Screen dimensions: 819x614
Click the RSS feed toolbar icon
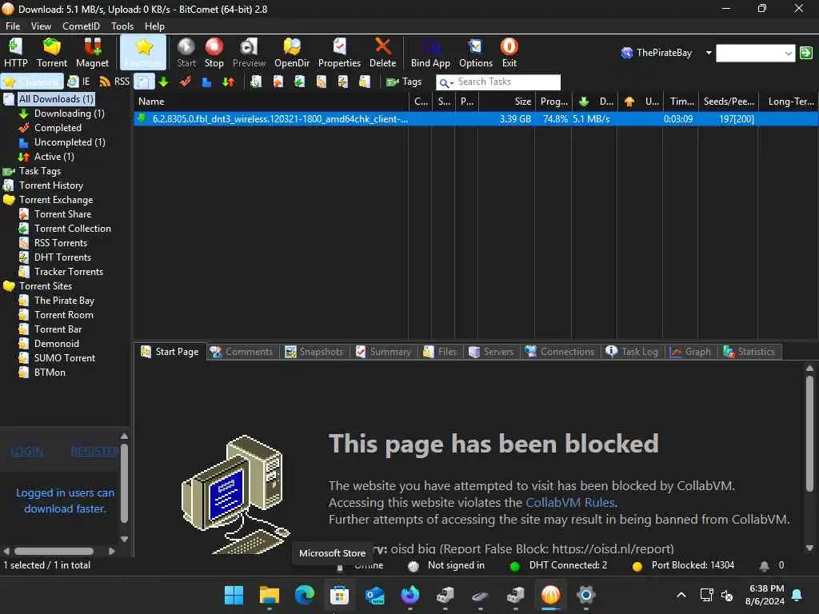[114, 82]
